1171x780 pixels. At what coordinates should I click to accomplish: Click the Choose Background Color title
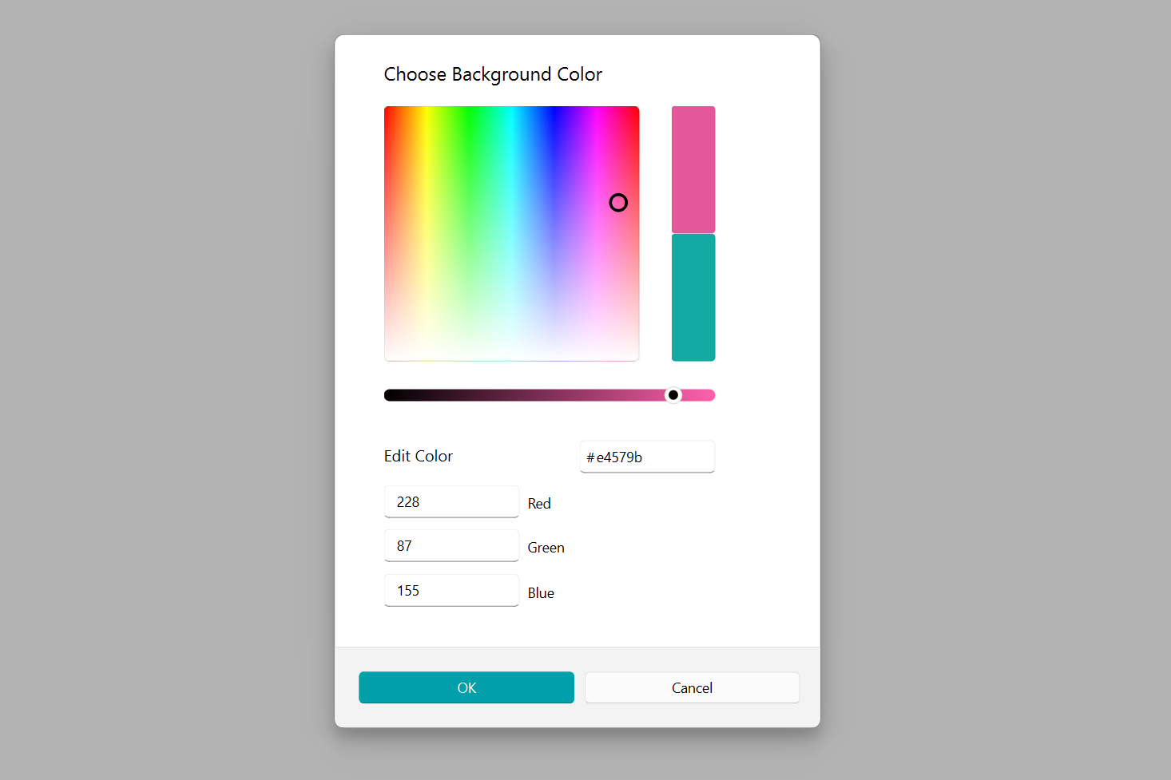[x=493, y=73]
